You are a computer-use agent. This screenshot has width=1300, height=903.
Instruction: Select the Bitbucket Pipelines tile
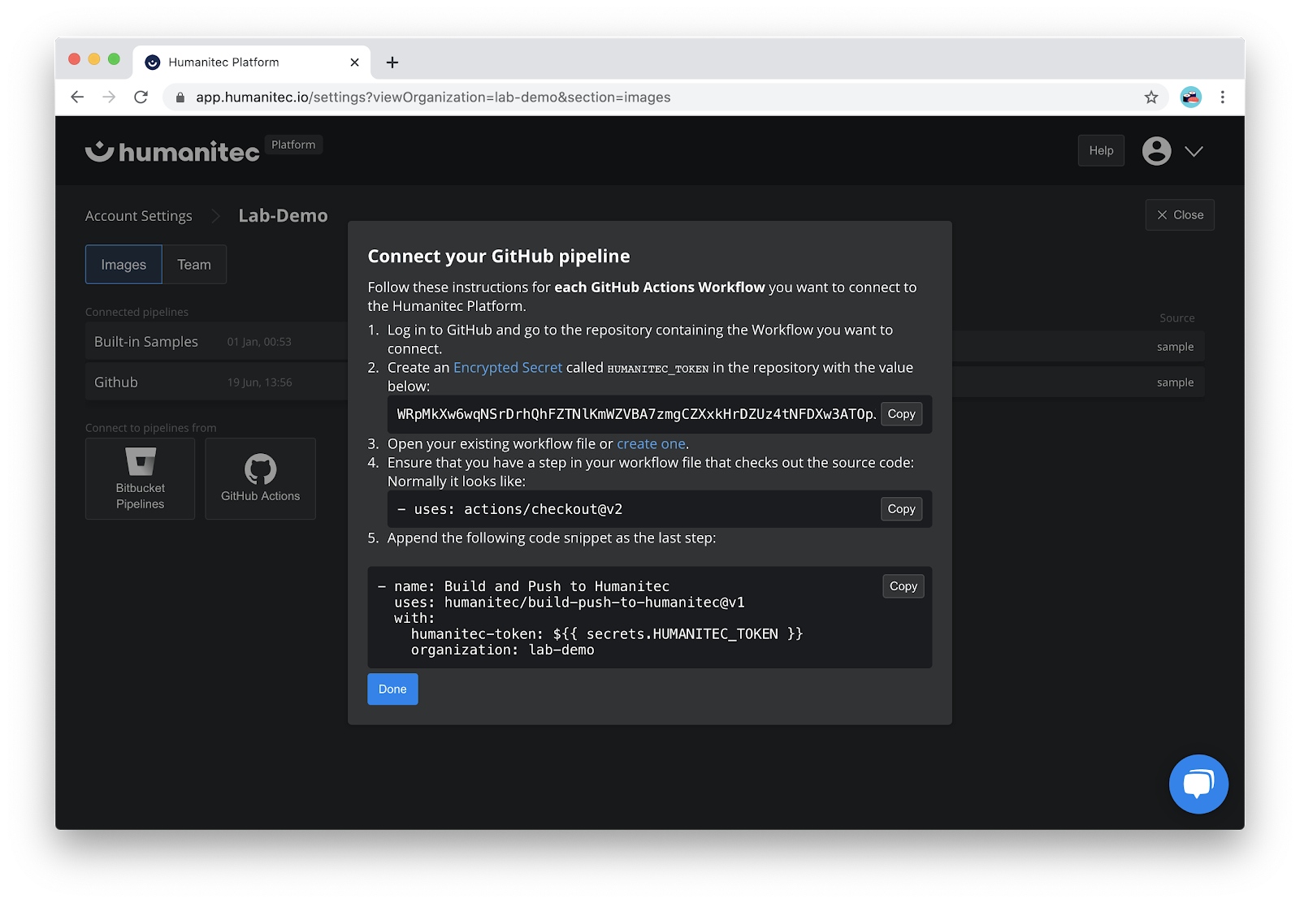(x=140, y=478)
